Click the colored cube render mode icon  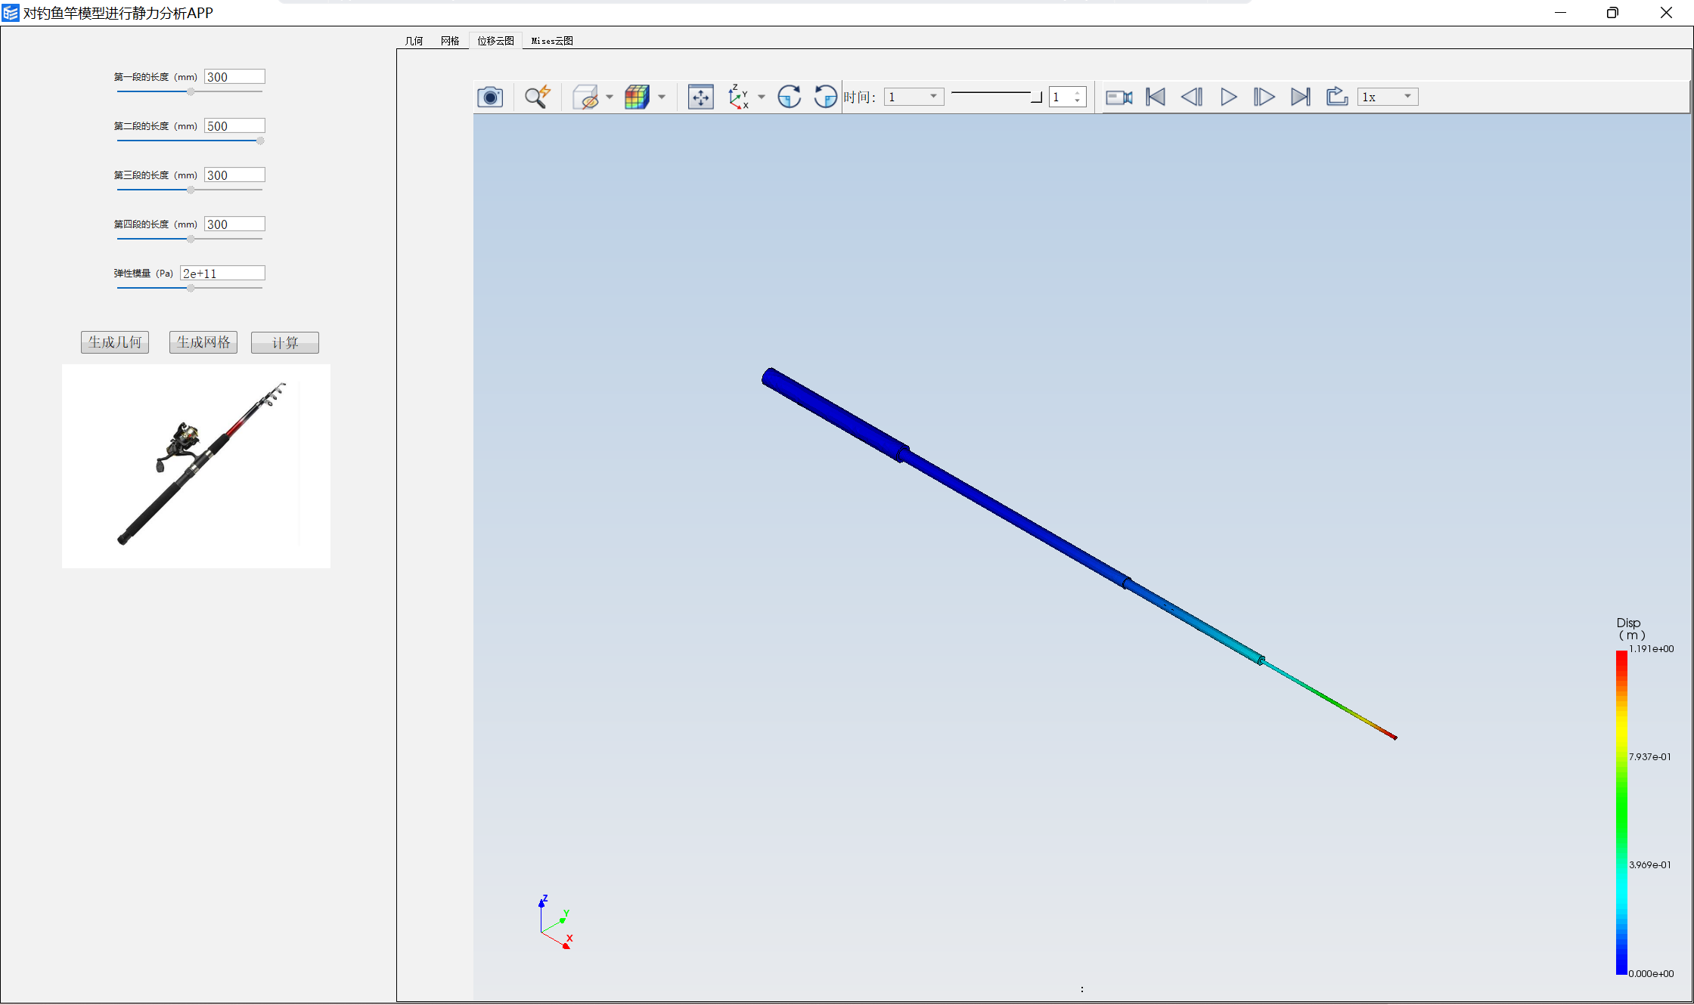tap(638, 97)
